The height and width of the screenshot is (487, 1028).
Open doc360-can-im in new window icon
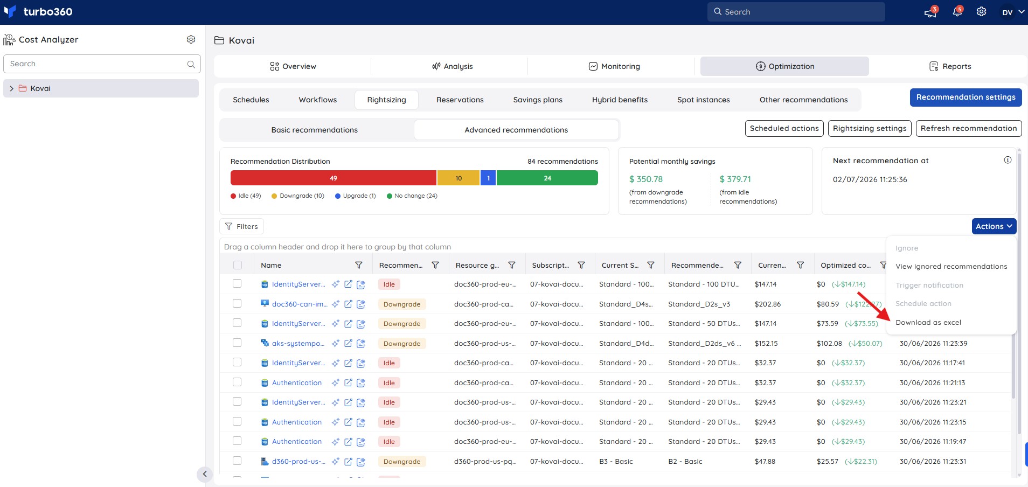pos(349,304)
